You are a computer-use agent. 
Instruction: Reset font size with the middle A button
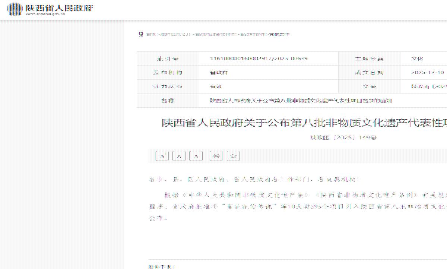(x=179, y=156)
